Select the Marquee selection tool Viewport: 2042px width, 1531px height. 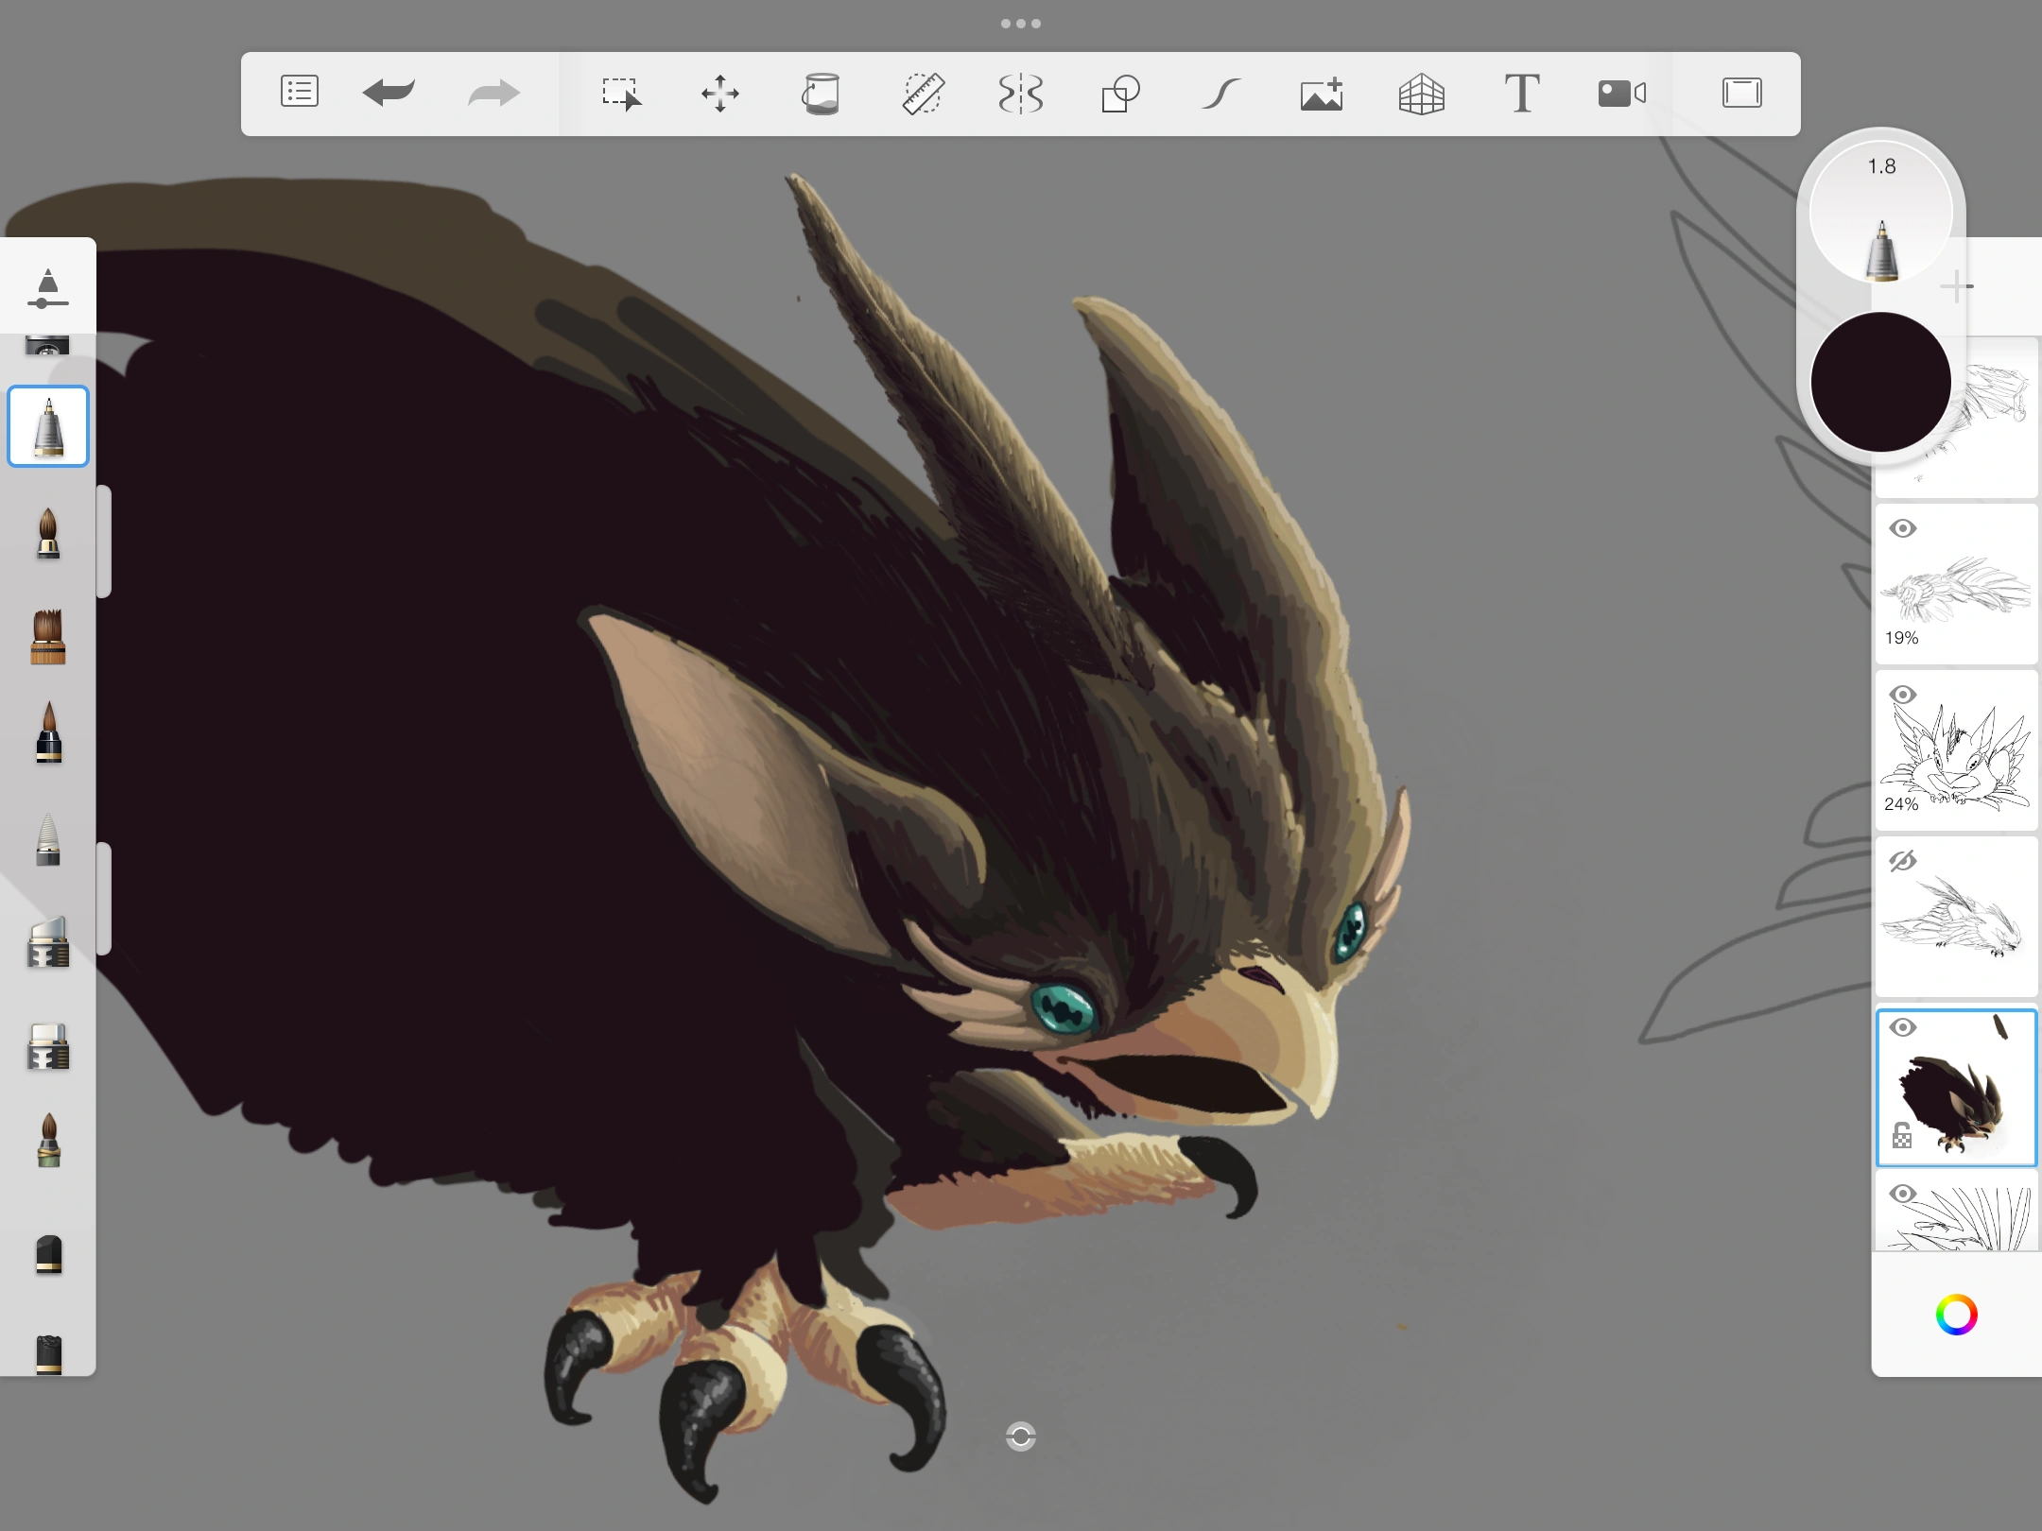point(623,93)
